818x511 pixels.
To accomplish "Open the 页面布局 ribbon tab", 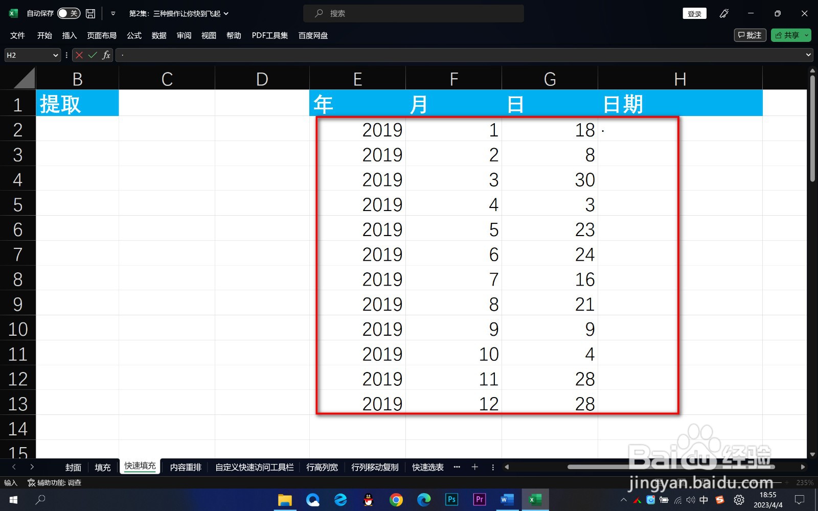I will coord(102,35).
